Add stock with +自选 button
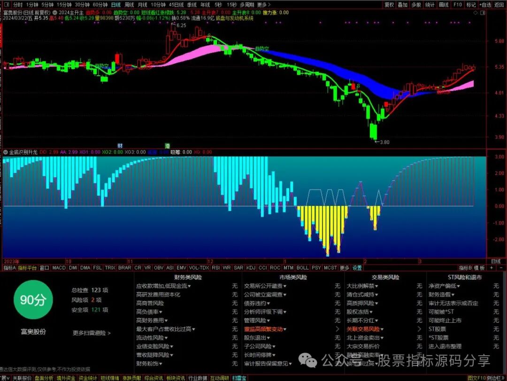Viewport: 507px width, 381px height. coord(485,5)
